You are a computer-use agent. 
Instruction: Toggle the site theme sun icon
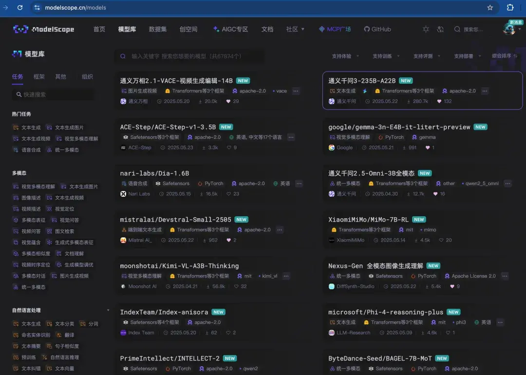click(426, 29)
